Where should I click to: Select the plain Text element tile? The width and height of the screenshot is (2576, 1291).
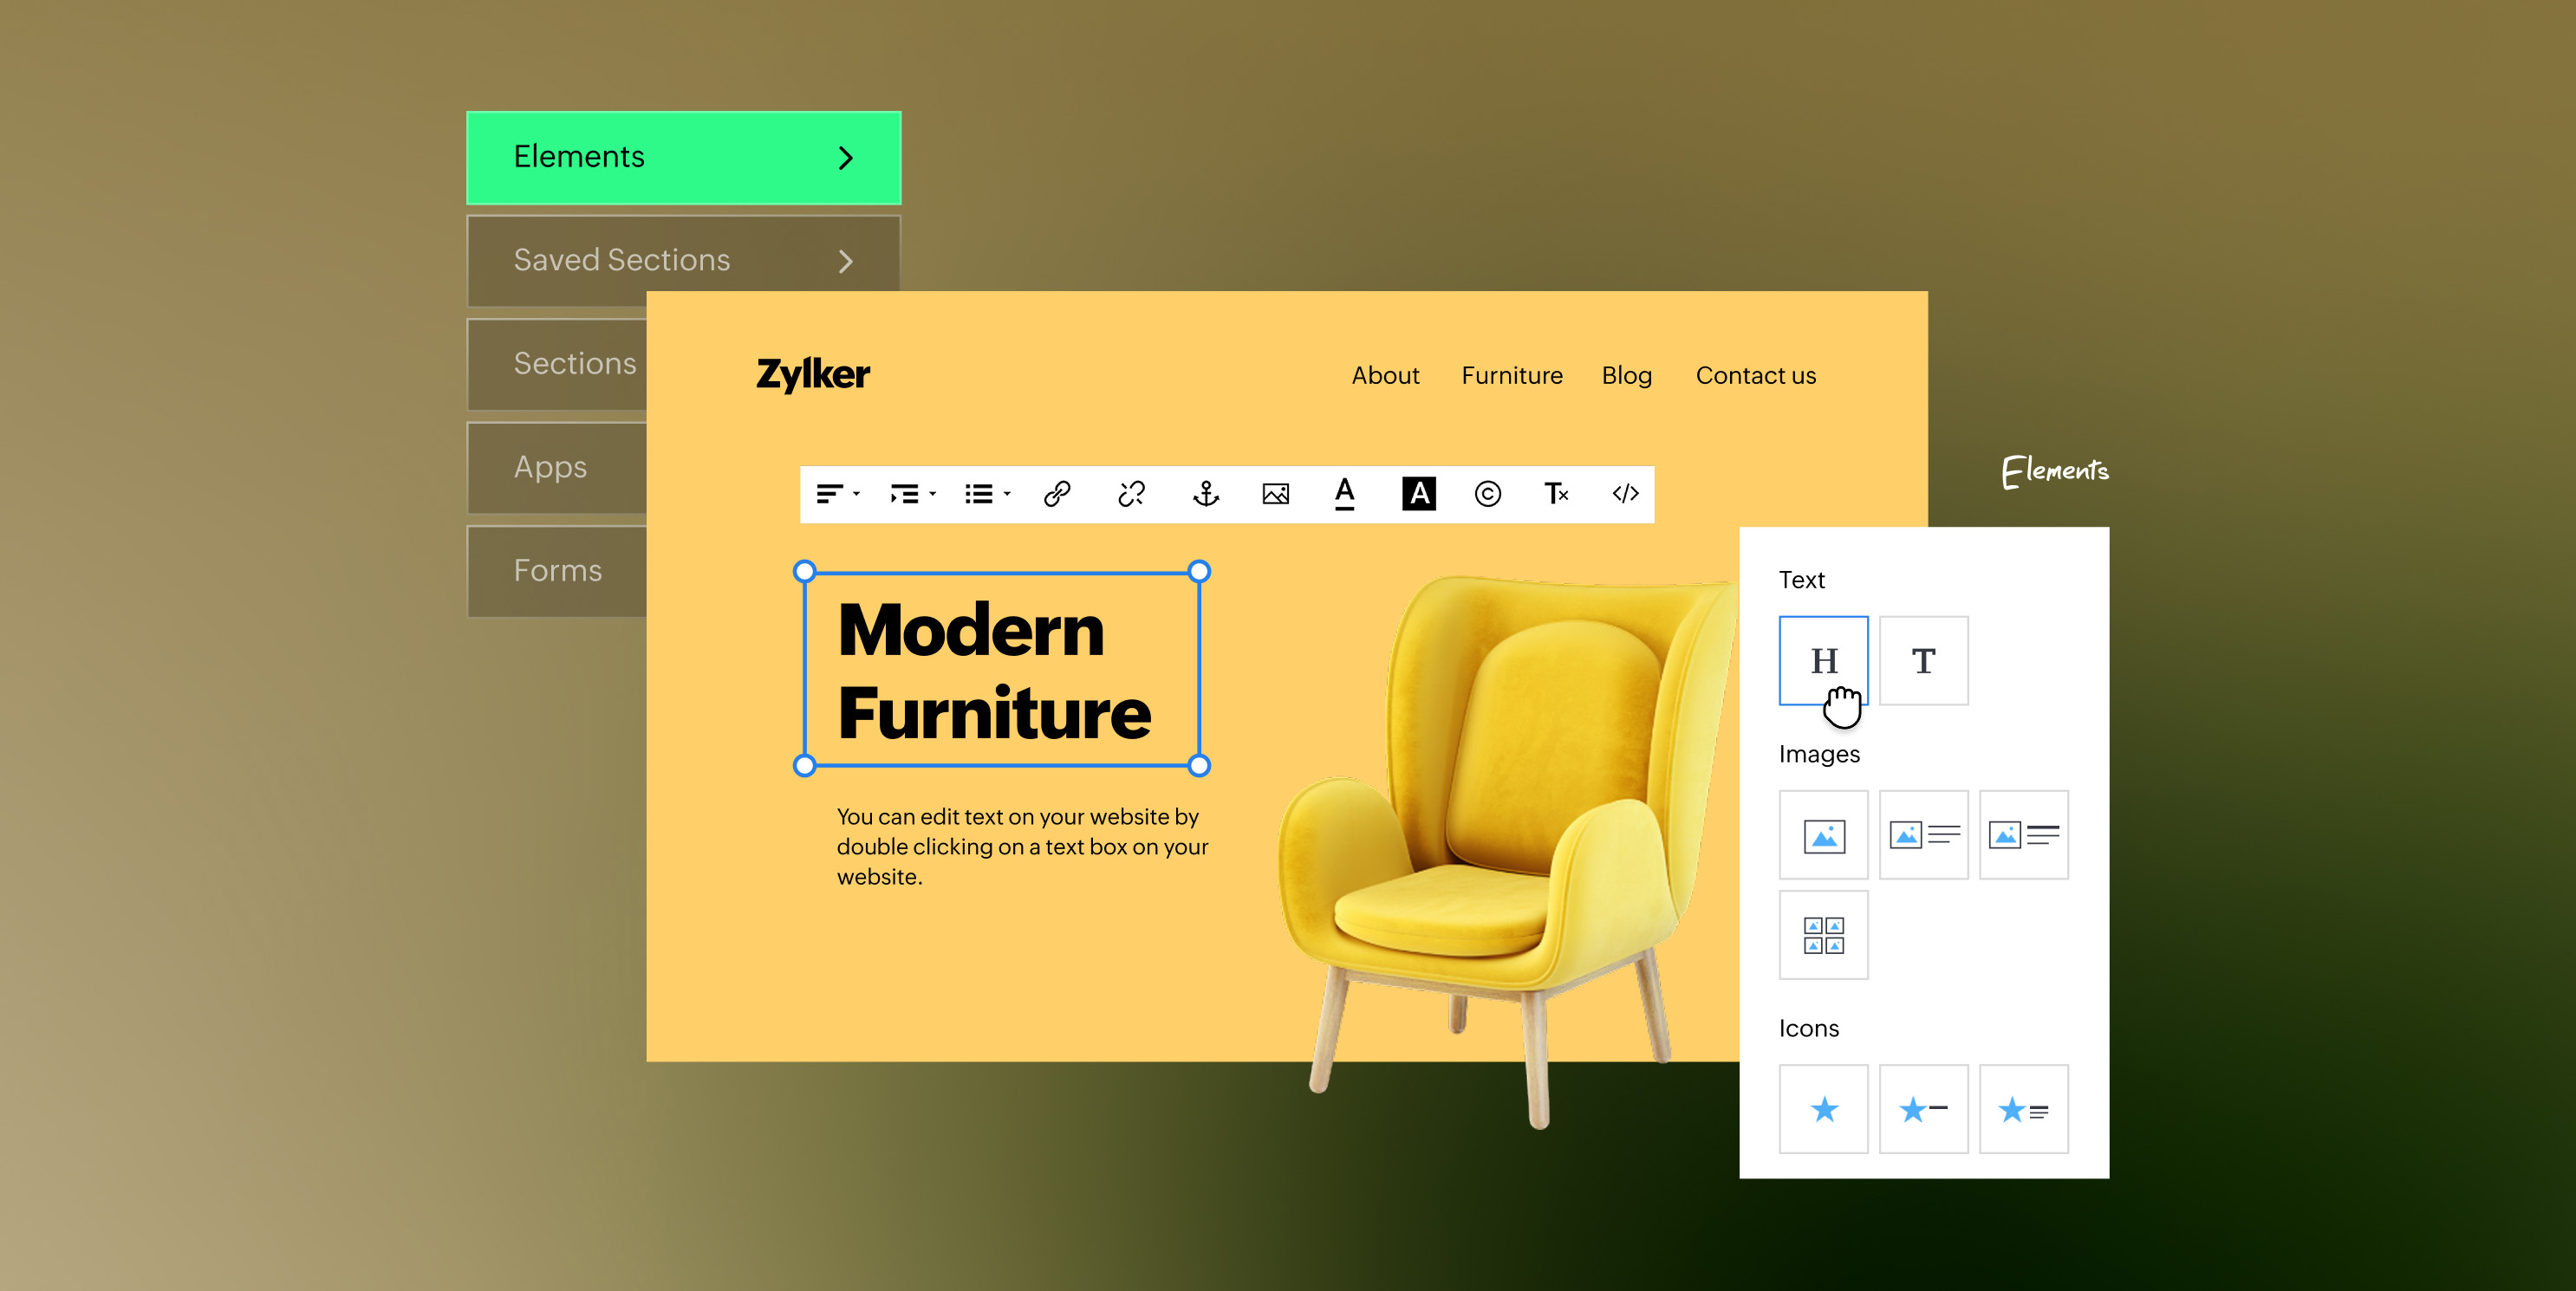[x=1923, y=660]
